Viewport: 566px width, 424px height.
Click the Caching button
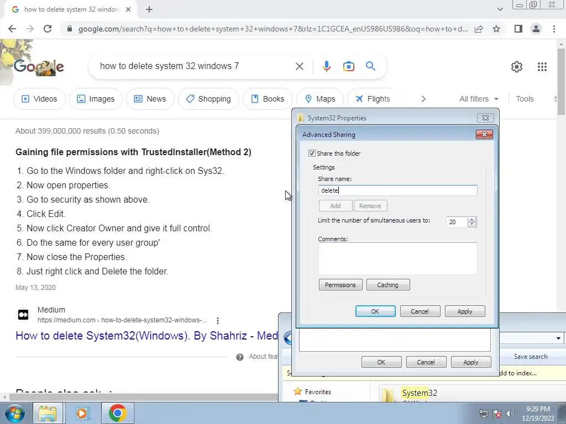[387, 285]
